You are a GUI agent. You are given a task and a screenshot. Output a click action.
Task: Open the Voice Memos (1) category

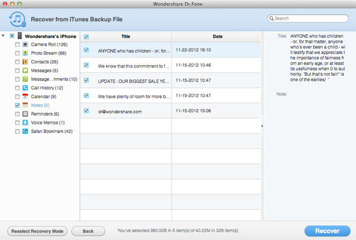pos(48,123)
